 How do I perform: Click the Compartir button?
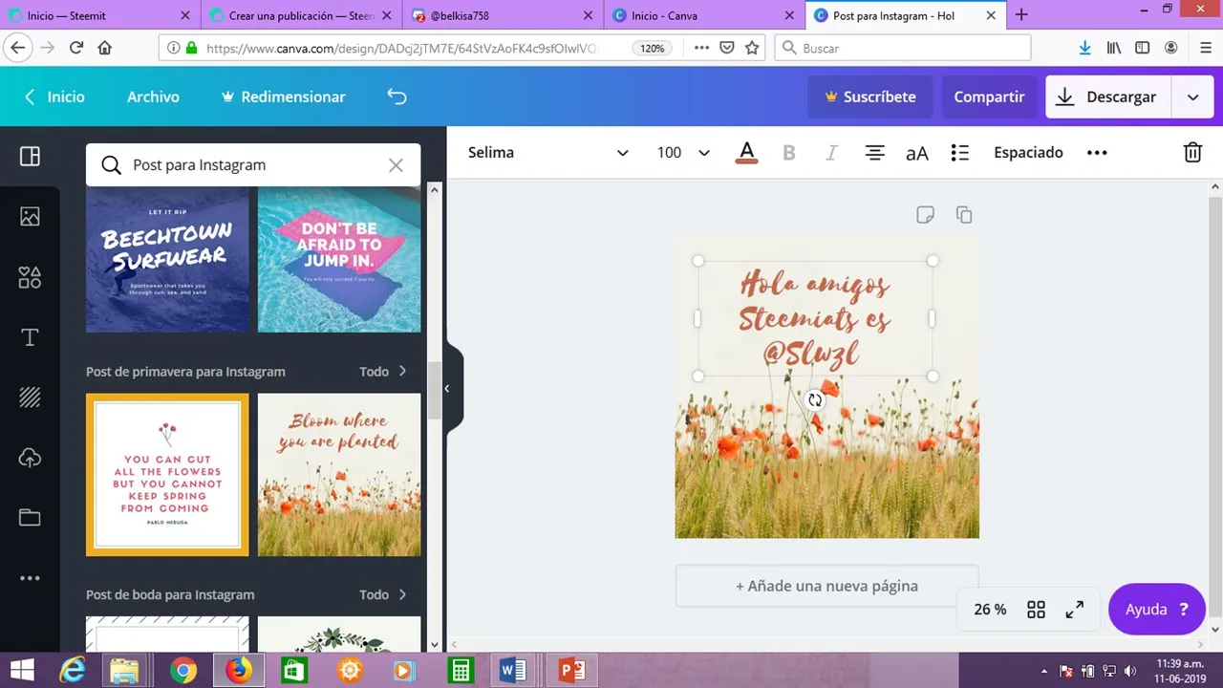point(989,97)
